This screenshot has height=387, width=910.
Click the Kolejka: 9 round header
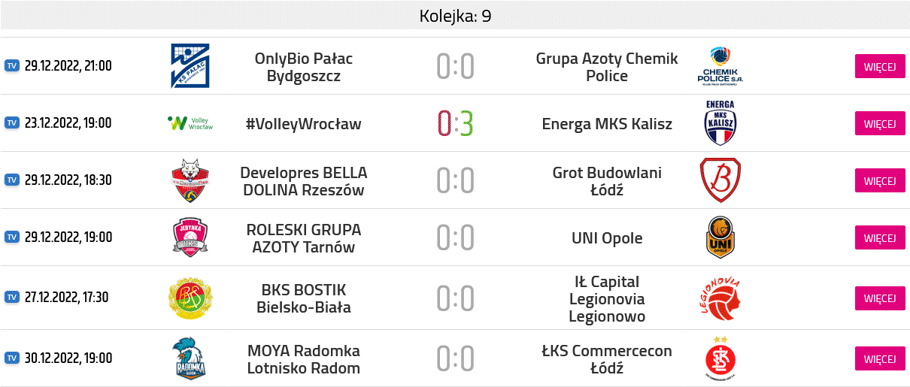tap(455, 16)
